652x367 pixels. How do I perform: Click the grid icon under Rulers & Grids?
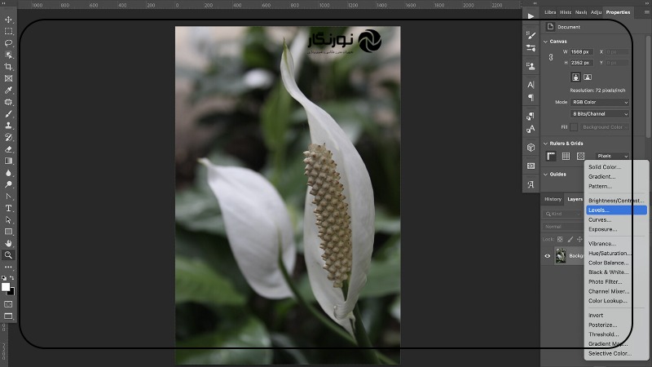pos(566,156)
